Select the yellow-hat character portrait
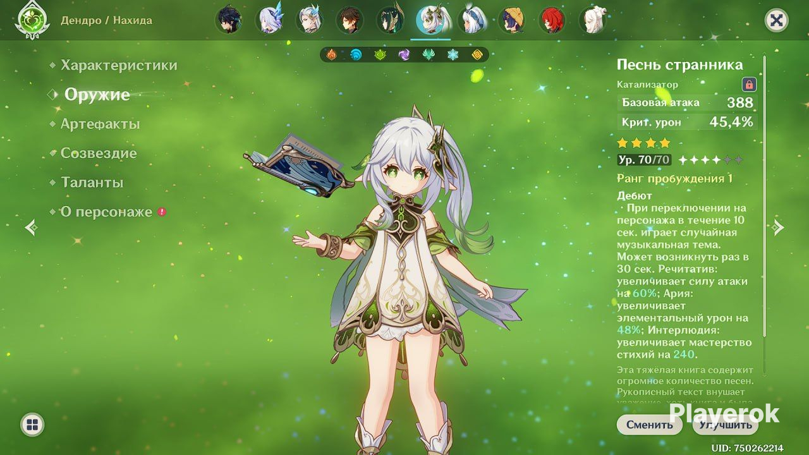Screen dimensions: 809x455 point(513,20)
